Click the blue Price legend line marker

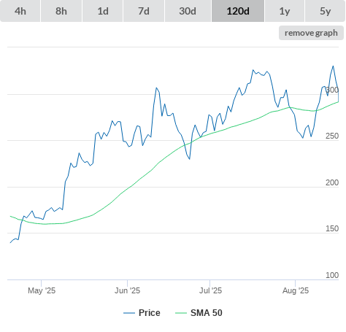click(129, 313)
